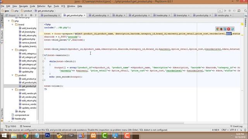Select update.php under category folder
Screen dimensions: 248x139
(x=26, y=72)
